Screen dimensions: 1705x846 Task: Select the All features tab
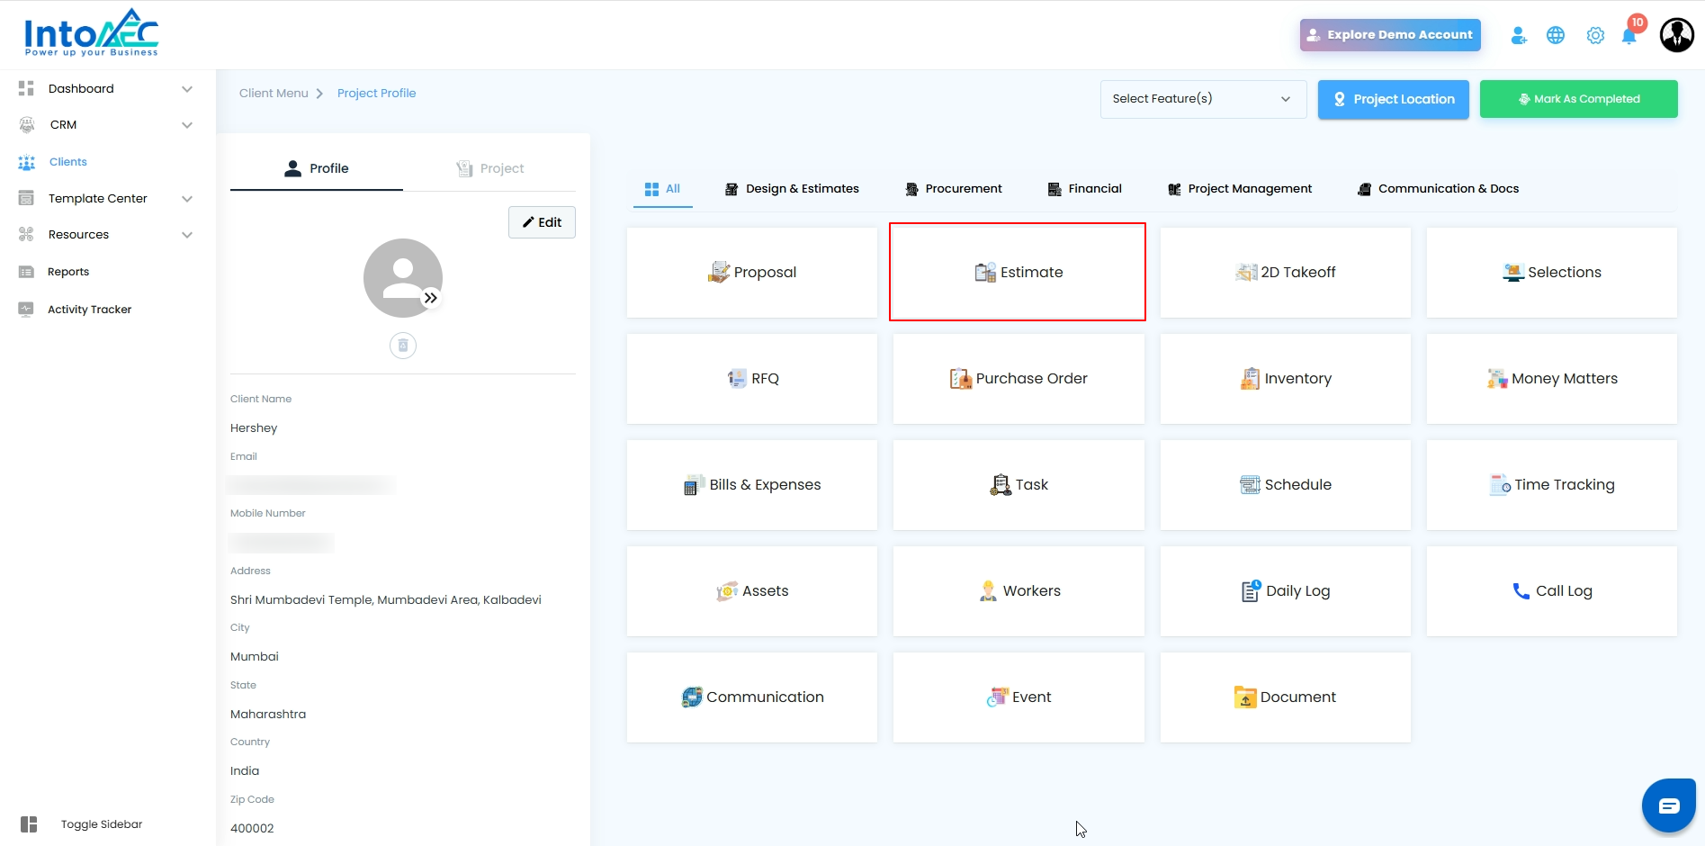click(662, 189)
